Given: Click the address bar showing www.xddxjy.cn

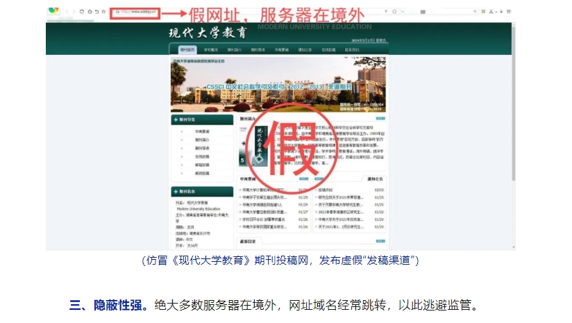Looking at the screenshot, I should point(135,12).
